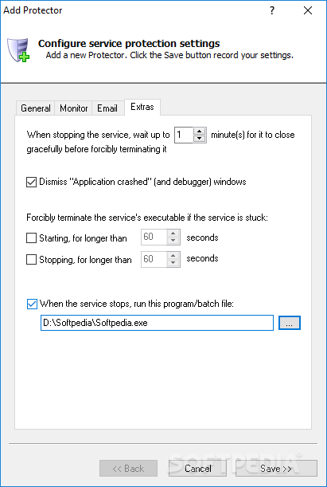Click the shield Protector icon in header
Image resolution: width=327 pixels, height=487 pixels.
[x=18, y=50]
